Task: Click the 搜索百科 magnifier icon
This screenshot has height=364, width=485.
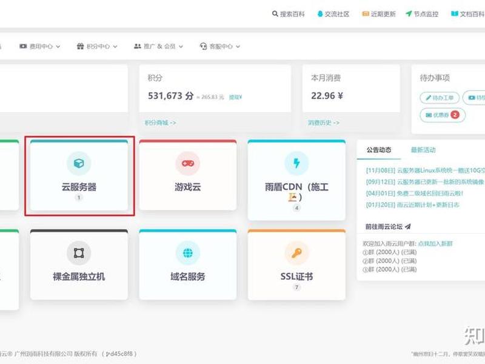Action: (x=275, y=14)
